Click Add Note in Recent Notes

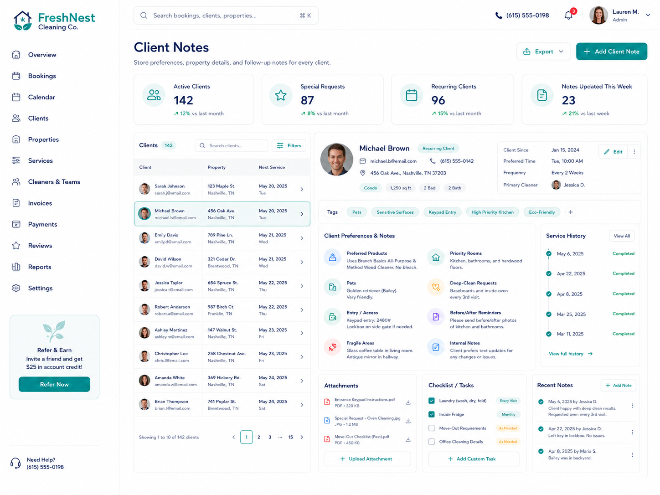click(618, 385)
